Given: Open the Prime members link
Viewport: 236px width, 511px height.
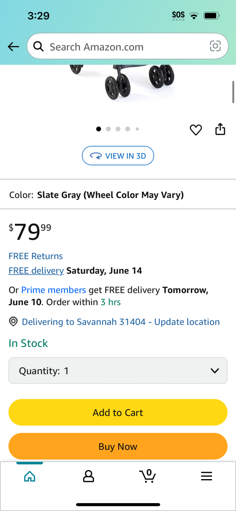Looking at the screenshot, I should 53,290.
